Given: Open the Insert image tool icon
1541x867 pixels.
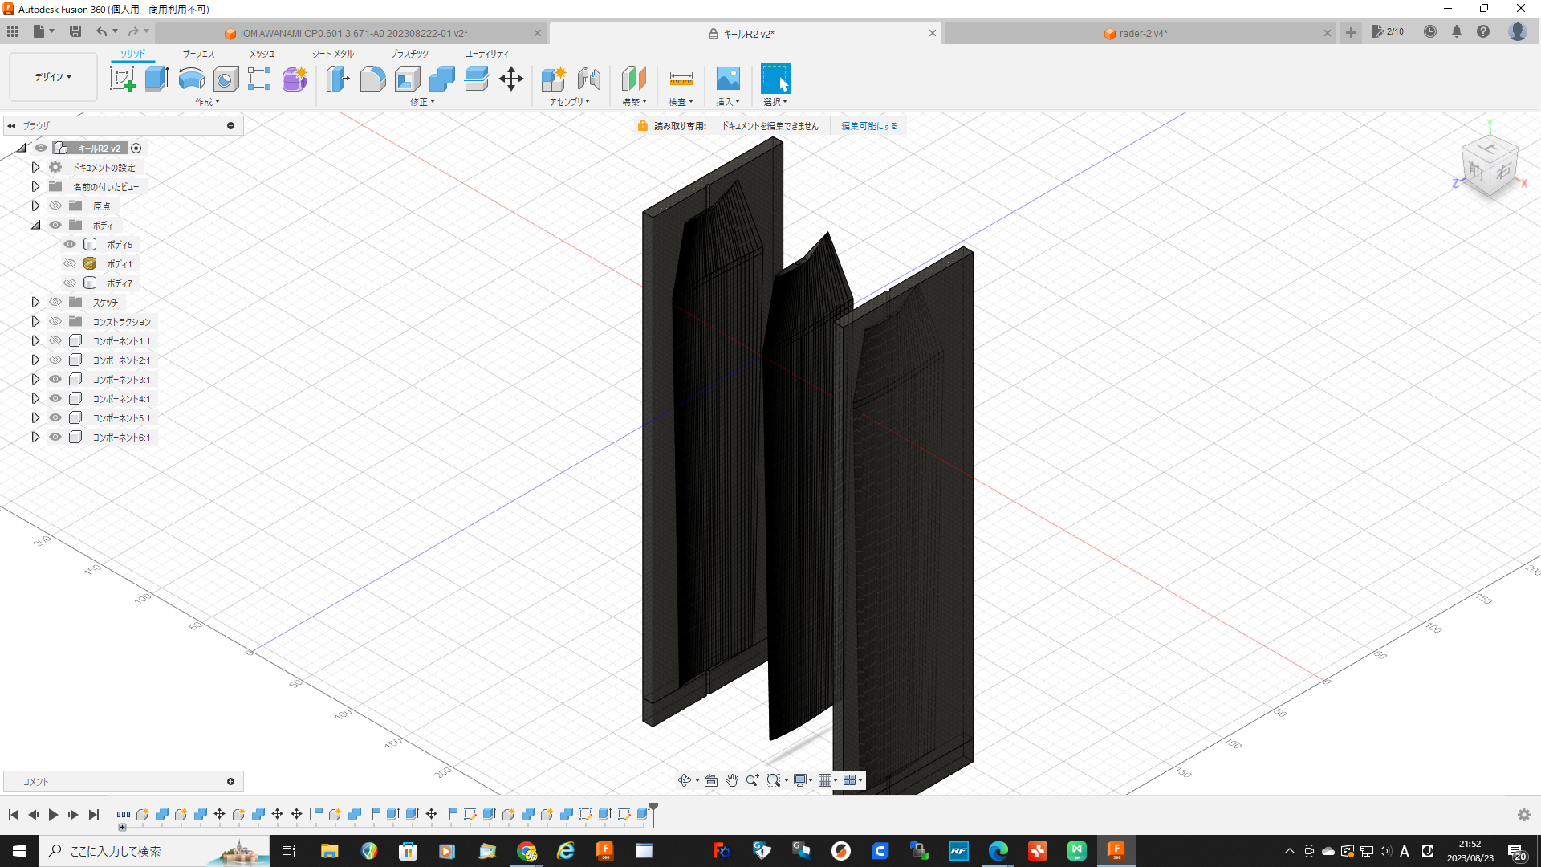Looking at the screenshot, I should (x=727, y=79).
